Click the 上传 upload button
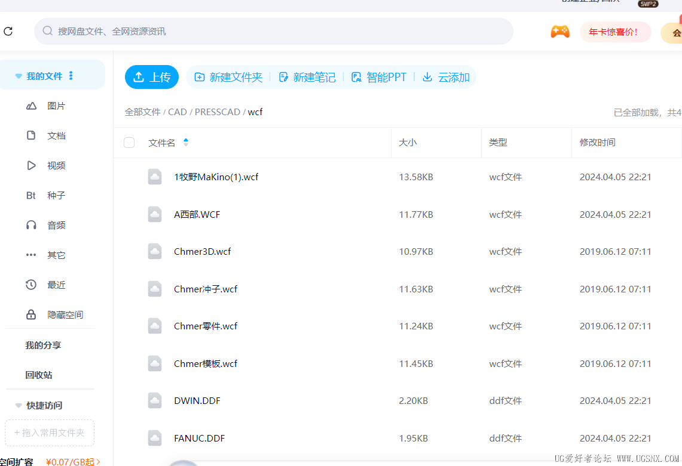 [152, 77]
